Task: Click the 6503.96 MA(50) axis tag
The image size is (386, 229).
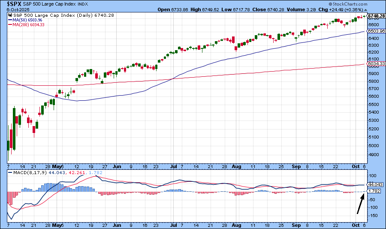Action: (x=377, y=31)
